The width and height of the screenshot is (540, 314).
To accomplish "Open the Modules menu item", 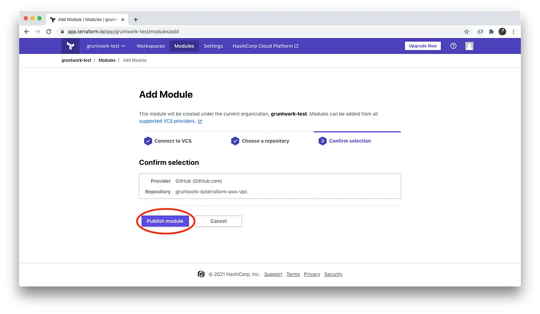I will coord(184,46).
